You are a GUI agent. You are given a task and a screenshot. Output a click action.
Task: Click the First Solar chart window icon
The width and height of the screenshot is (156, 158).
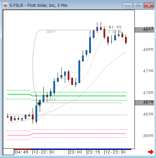5,5
